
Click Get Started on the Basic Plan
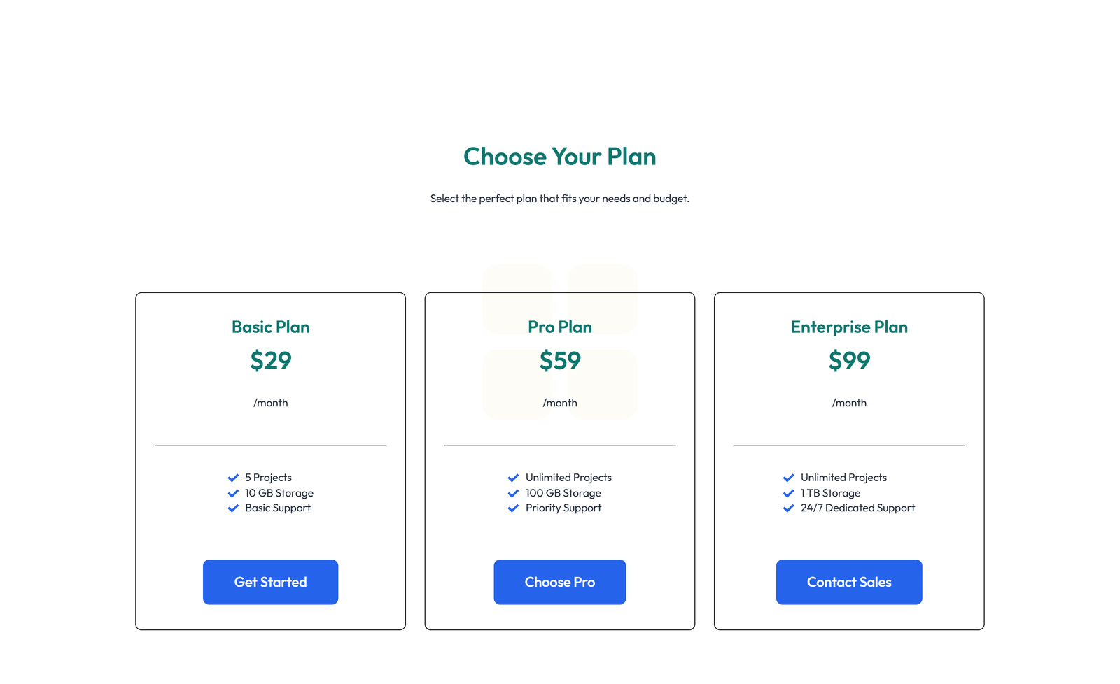[270, 582]
